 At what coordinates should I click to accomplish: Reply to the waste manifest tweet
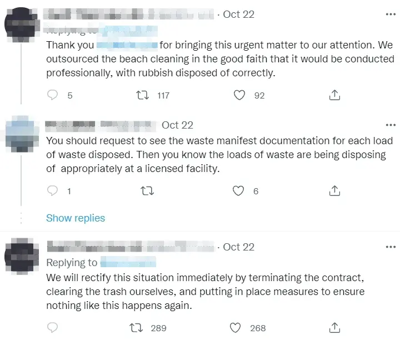coord(53,191)
